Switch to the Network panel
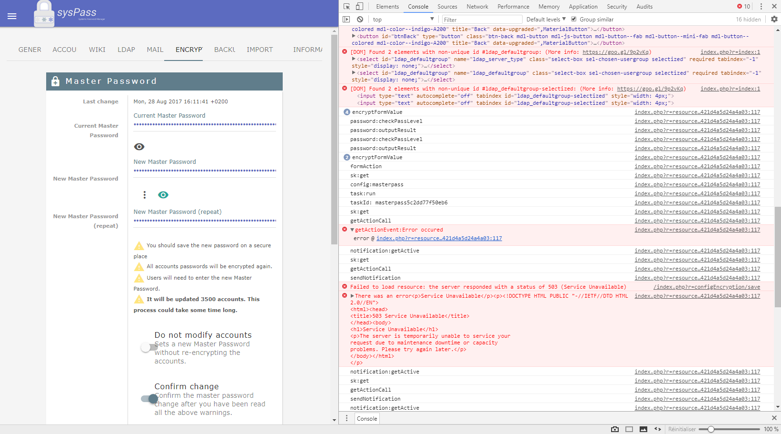781x434 pixels. (477, 6)
